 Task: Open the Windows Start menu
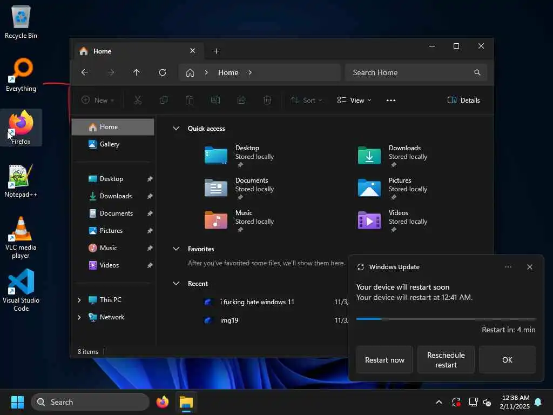click(x=17, y=402)
